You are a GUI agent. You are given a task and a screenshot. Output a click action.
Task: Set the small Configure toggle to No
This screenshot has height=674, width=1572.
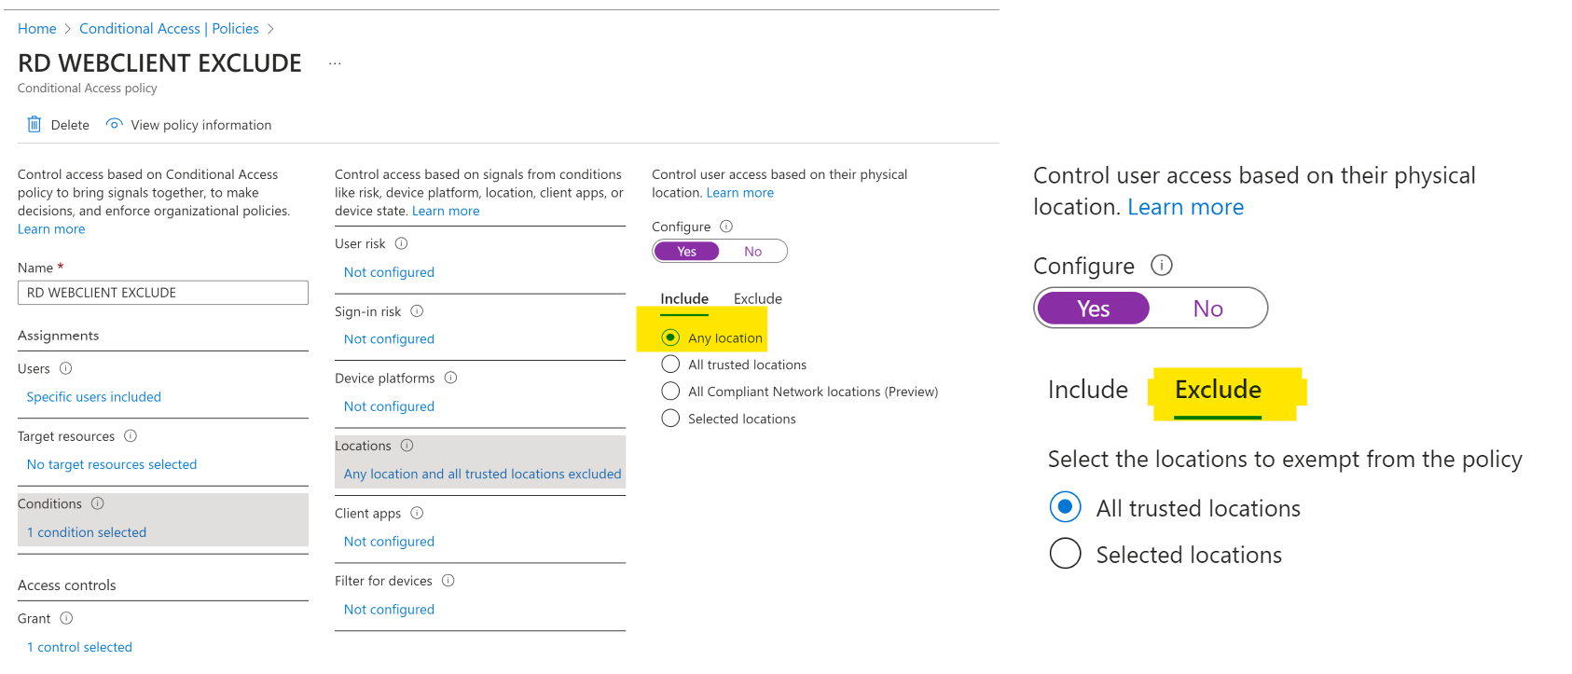752,252
